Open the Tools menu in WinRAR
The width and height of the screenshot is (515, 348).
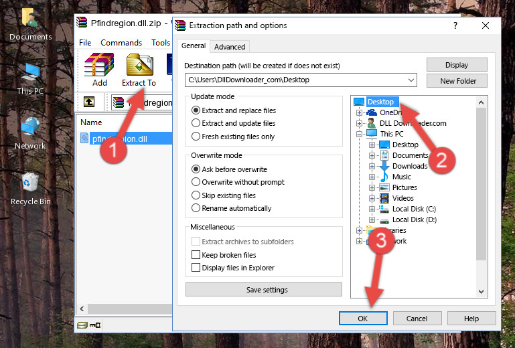tap(161, 43)
